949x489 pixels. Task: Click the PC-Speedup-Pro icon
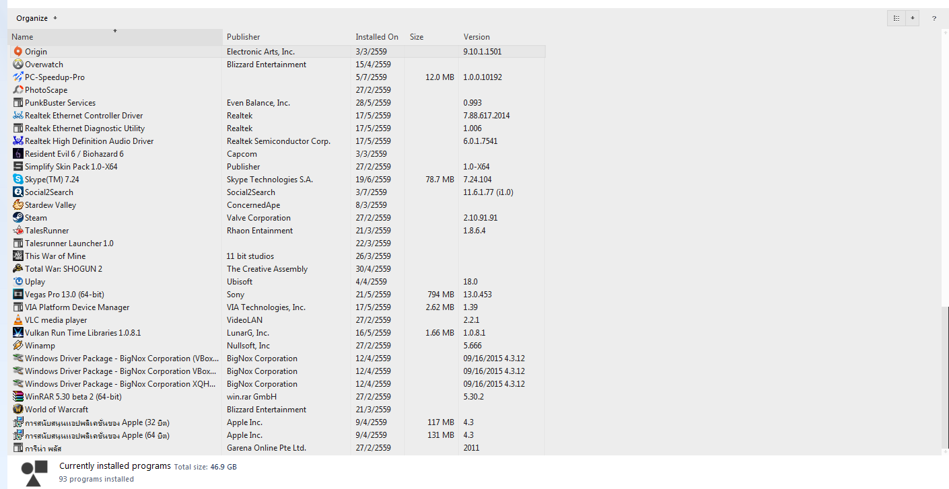18,77
